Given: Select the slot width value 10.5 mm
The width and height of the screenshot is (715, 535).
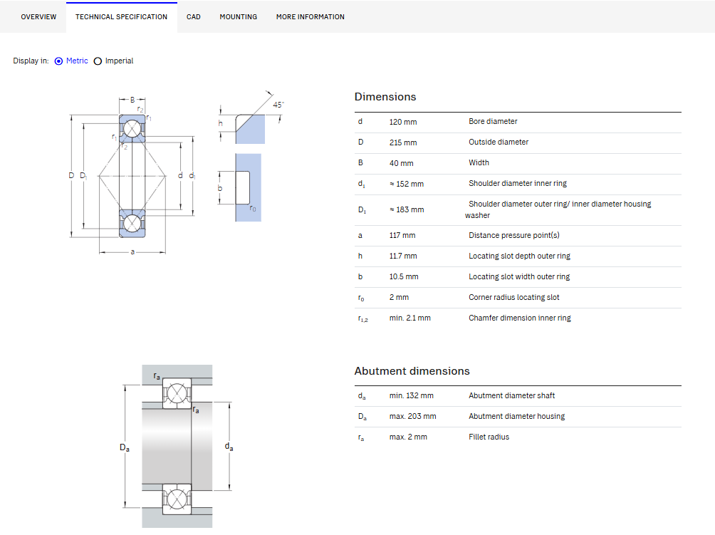Looking at the screenshot, I should 404,276.
